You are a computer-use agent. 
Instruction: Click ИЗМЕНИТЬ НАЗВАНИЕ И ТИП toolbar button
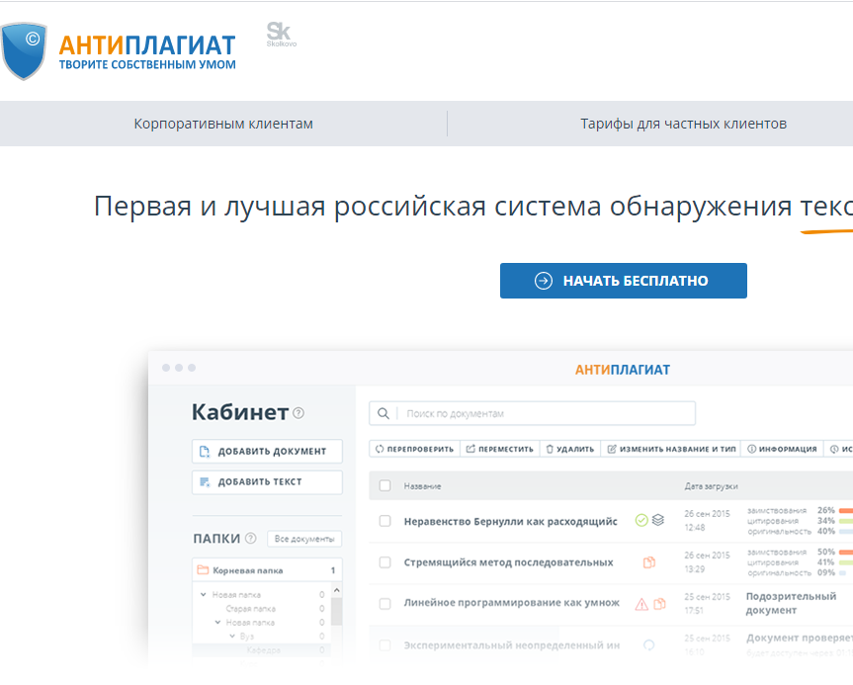coord(671,449)
